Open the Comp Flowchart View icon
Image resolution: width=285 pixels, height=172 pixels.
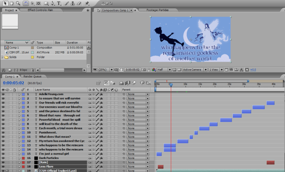[242, 70]
